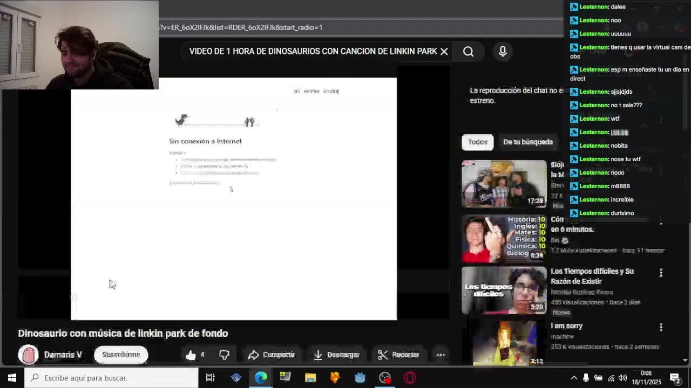Open the I am sorry video title
Screen dimensions: 691x388
tap(566, 325)
